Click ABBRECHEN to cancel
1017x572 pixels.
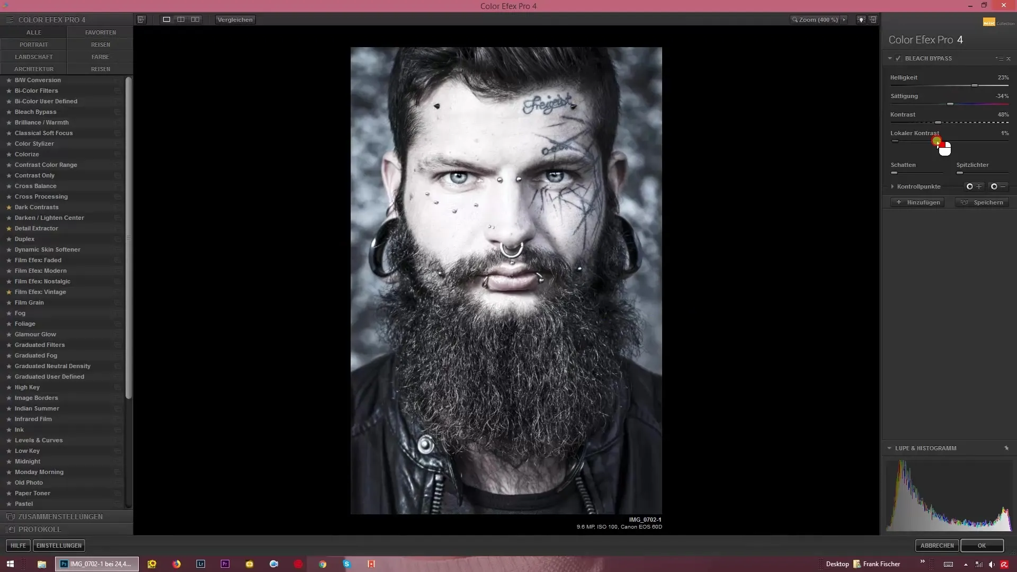pyautogui.click(x=936, y=546)
